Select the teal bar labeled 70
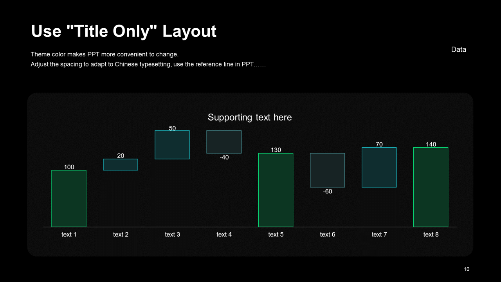501x282 pixels. click(x=379, y=167)
